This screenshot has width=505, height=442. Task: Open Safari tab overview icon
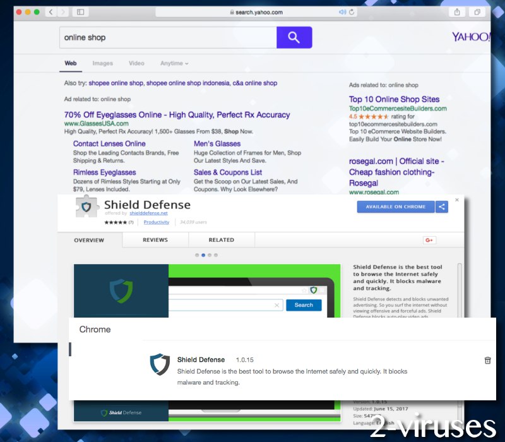(x=477, y=12)
